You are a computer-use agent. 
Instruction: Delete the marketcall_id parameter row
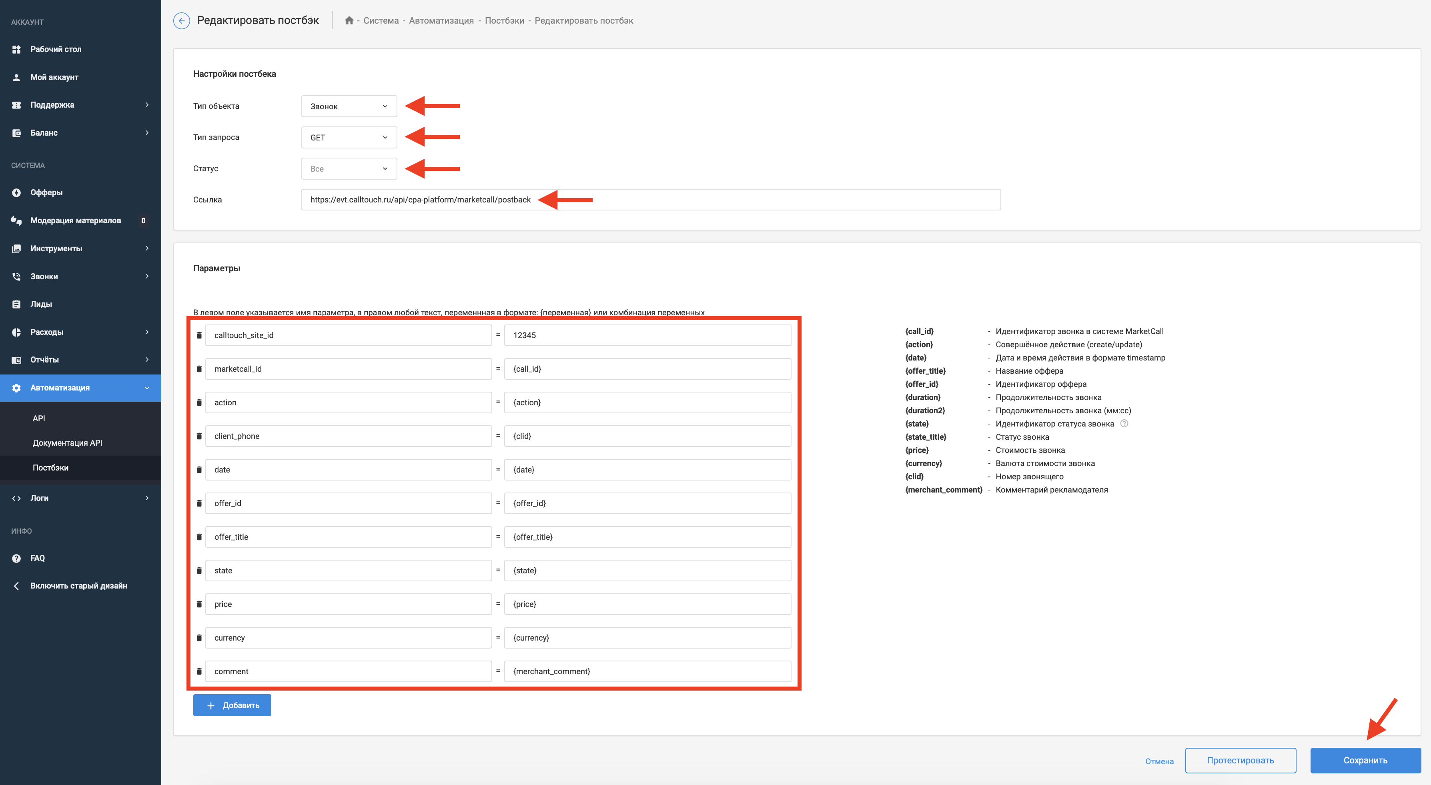pos(199,369)
